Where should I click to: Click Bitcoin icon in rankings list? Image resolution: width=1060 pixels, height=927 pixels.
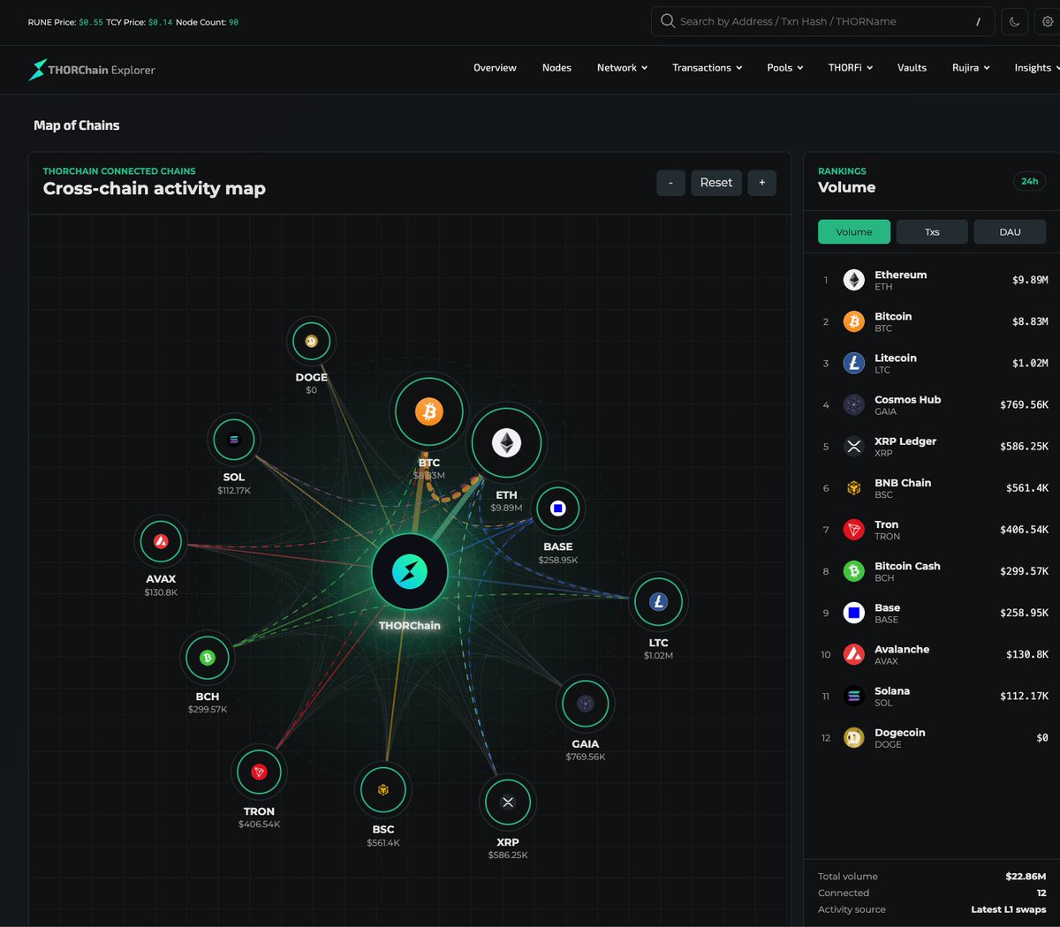click(853, 321)
